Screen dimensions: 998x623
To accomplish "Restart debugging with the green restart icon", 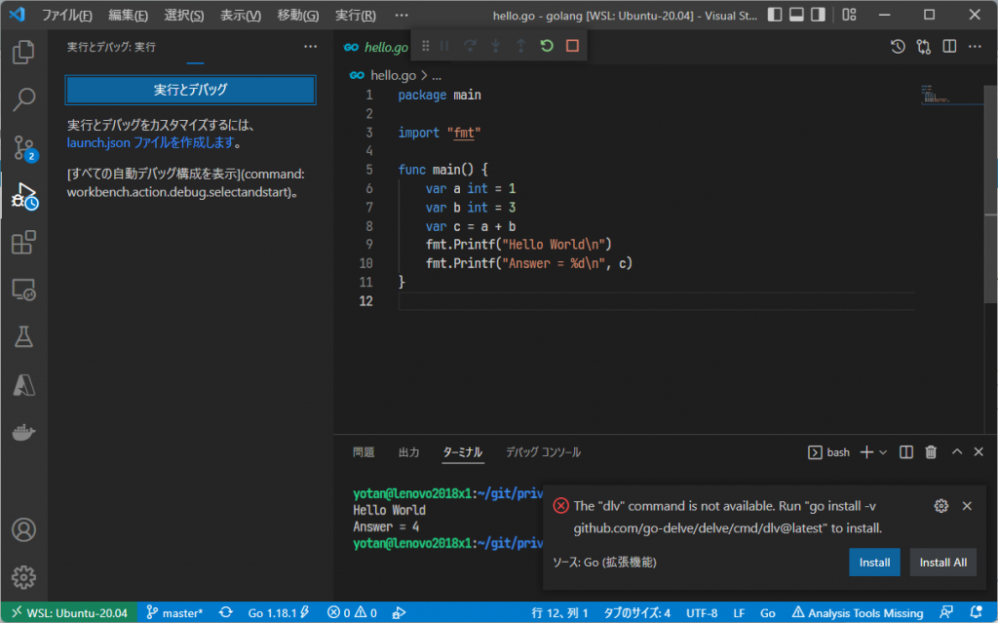I will coord(547,46).
